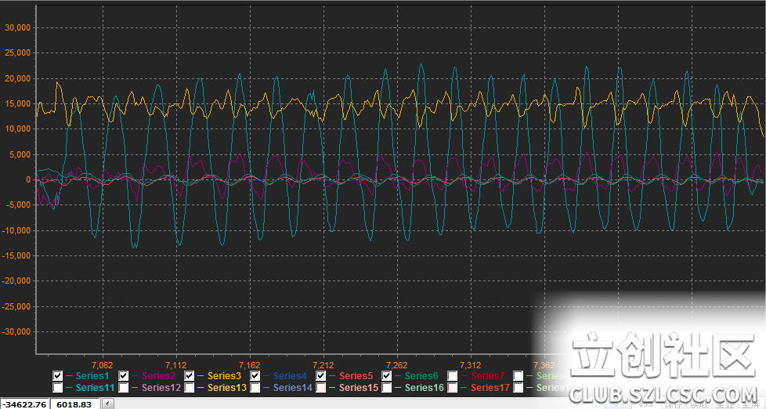Untick the Series6 checkbox
Screen dimensions: 766x409
pos(386,376)
